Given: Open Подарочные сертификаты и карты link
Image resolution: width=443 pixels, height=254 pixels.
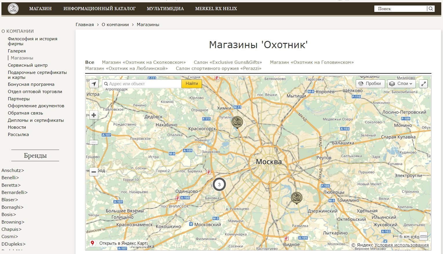Looking at the screenshot, I should 37,75.
